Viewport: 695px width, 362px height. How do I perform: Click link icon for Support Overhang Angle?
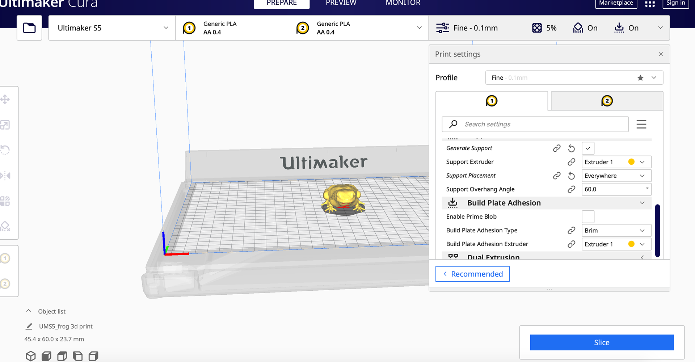[x=572, y=189]
